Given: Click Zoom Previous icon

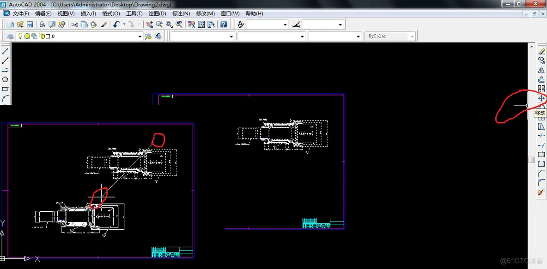Looking at the screenshot, I should point(179,24).
